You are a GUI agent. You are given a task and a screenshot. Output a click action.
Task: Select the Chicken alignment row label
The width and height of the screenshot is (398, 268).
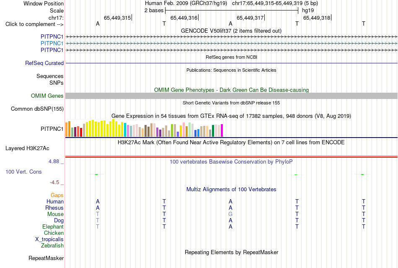pos(54,233)
